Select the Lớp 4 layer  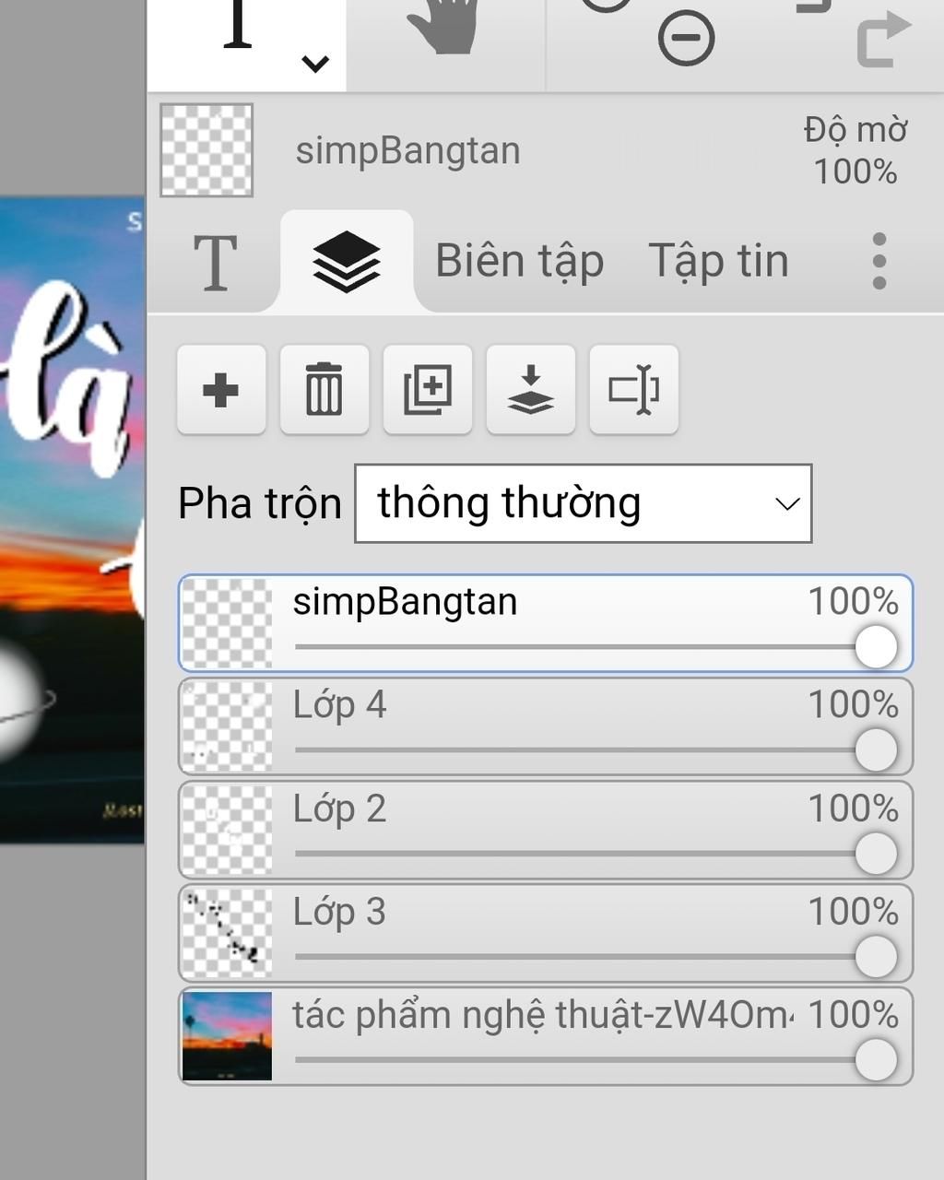(544, 707)
